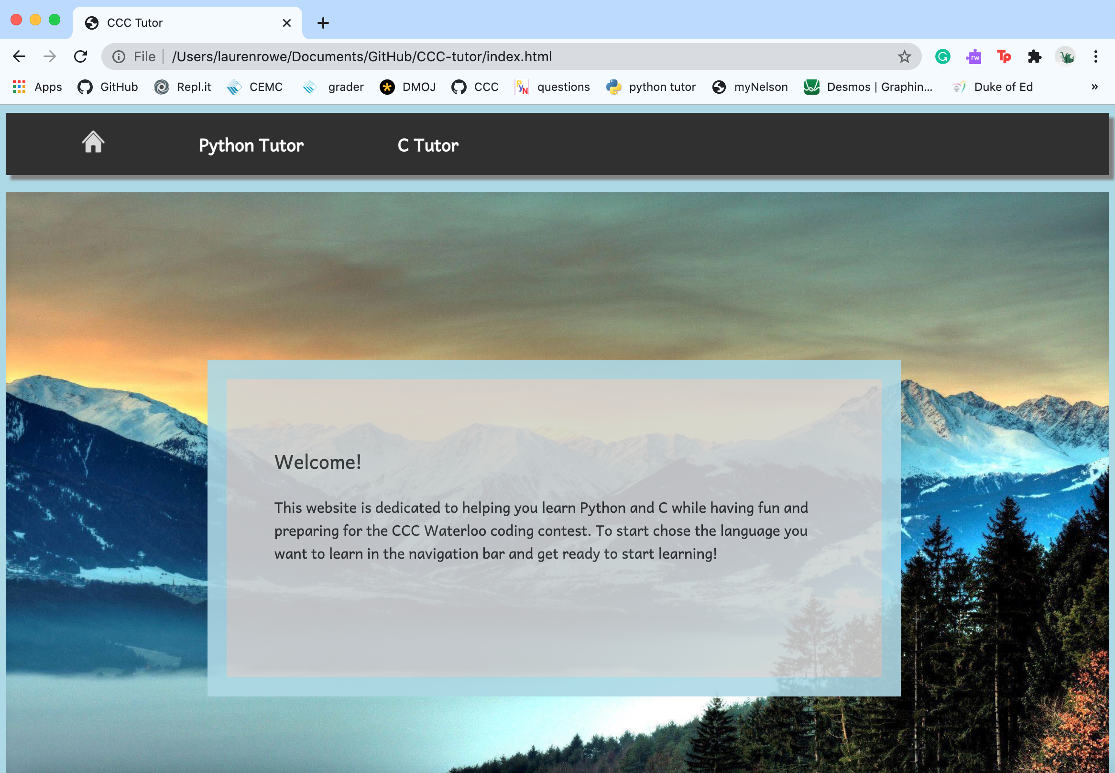Open the Grammarly extension icon

(x=942, y=56)
